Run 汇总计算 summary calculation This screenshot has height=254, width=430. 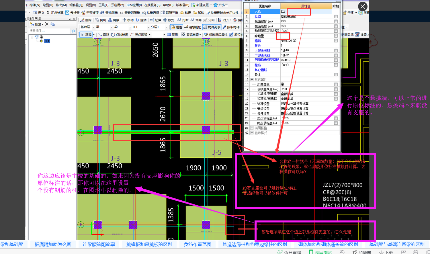55,13
